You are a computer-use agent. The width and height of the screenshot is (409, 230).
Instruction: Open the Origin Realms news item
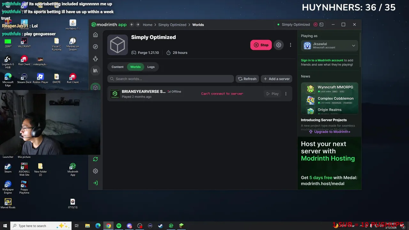(329, 110)
